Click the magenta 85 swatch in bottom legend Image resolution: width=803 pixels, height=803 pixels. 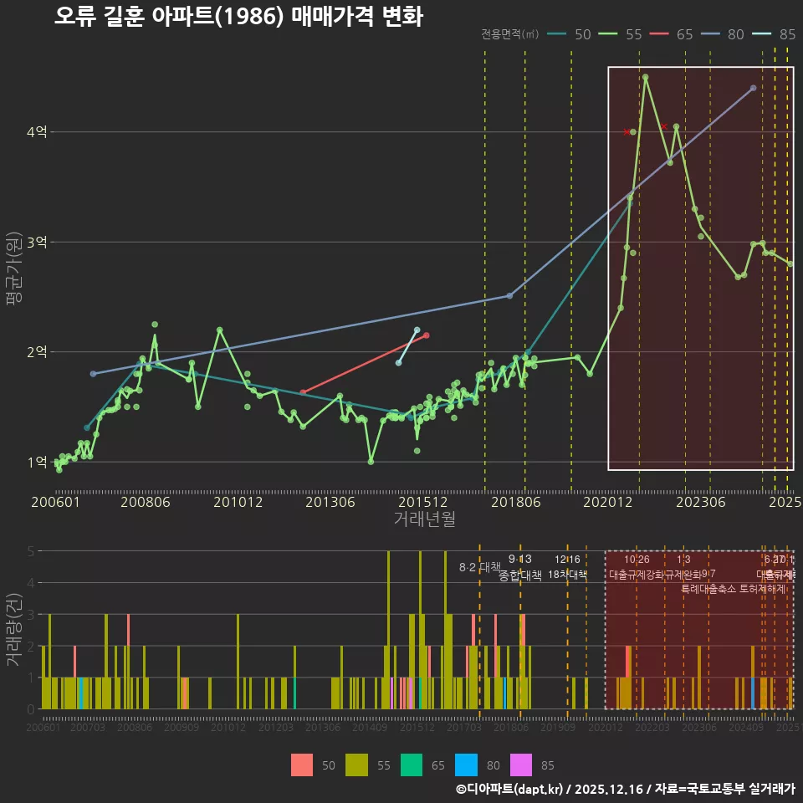tap(522, 765)
